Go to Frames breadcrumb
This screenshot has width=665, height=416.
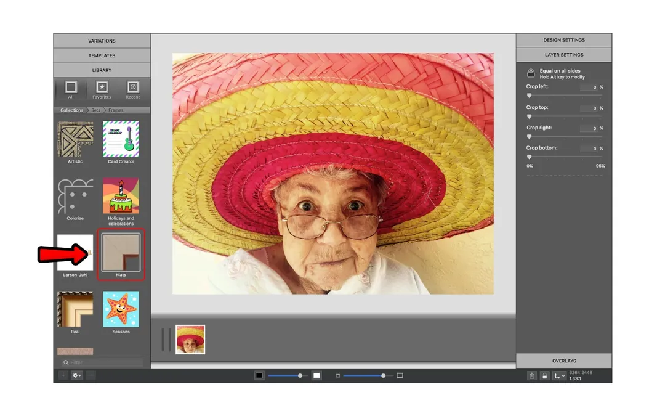pos(116,110)
